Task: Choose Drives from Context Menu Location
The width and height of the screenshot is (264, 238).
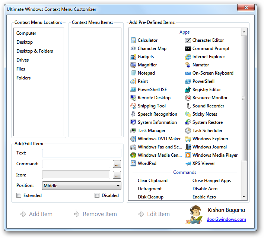Action: 23,60
